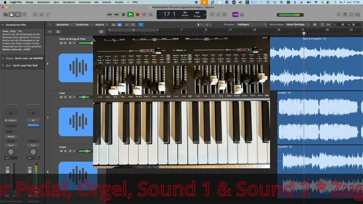Expand Region: Synth Lead...ad-Split#06 inspector
Image resolution: width=363 pixels, height=204 pixels.
coord(3,58)
